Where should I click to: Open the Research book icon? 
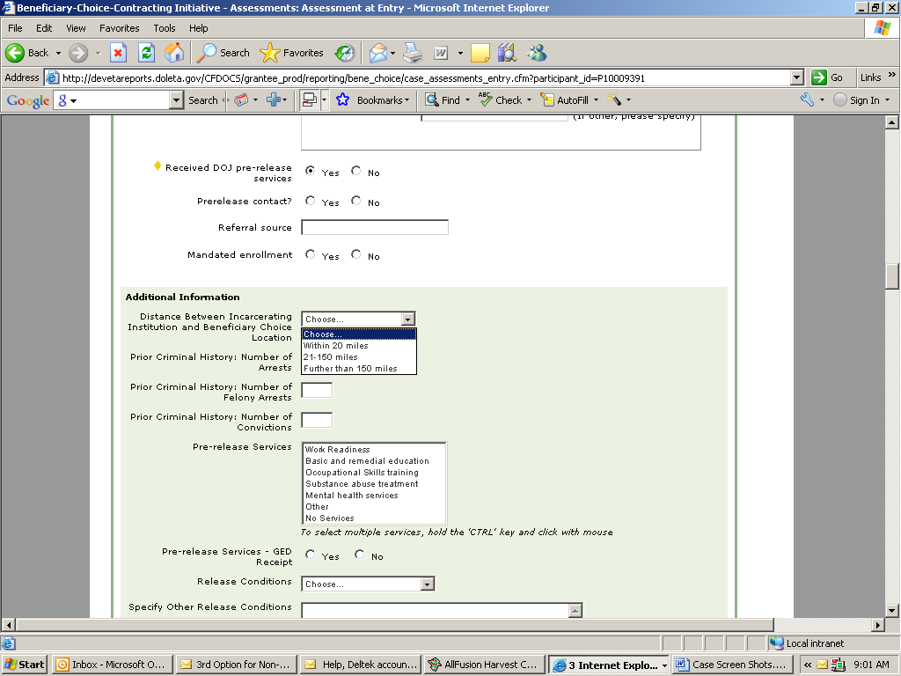point(507,53)
